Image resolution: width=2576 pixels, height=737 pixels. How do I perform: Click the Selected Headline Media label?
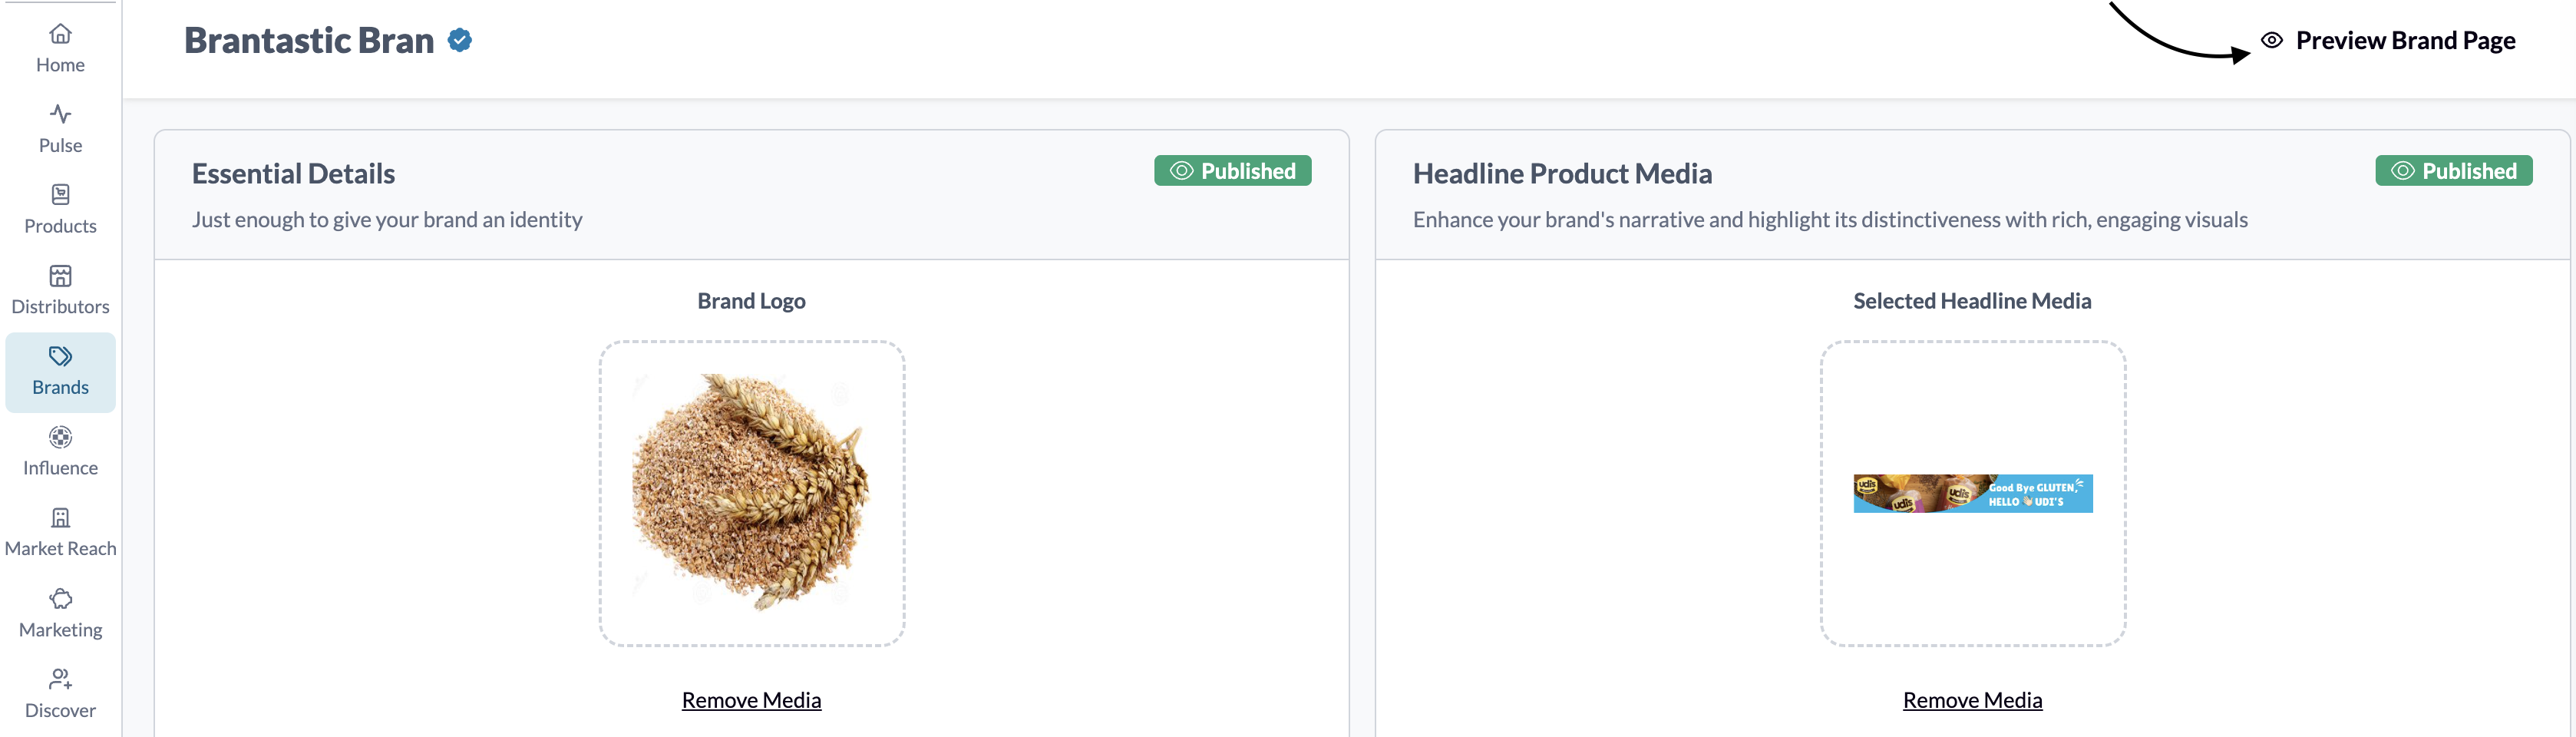(x=1972, y=301)
